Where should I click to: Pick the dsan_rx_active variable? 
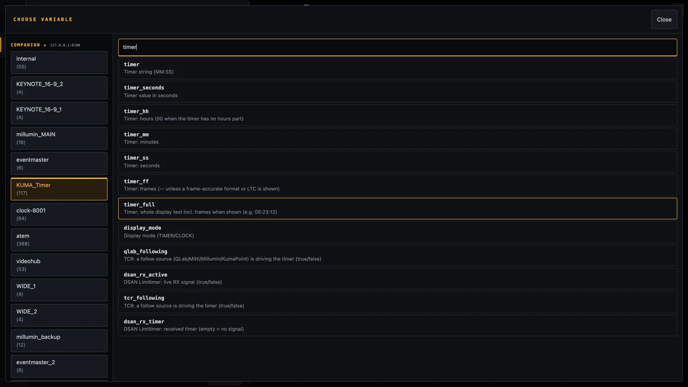(397, 279)
